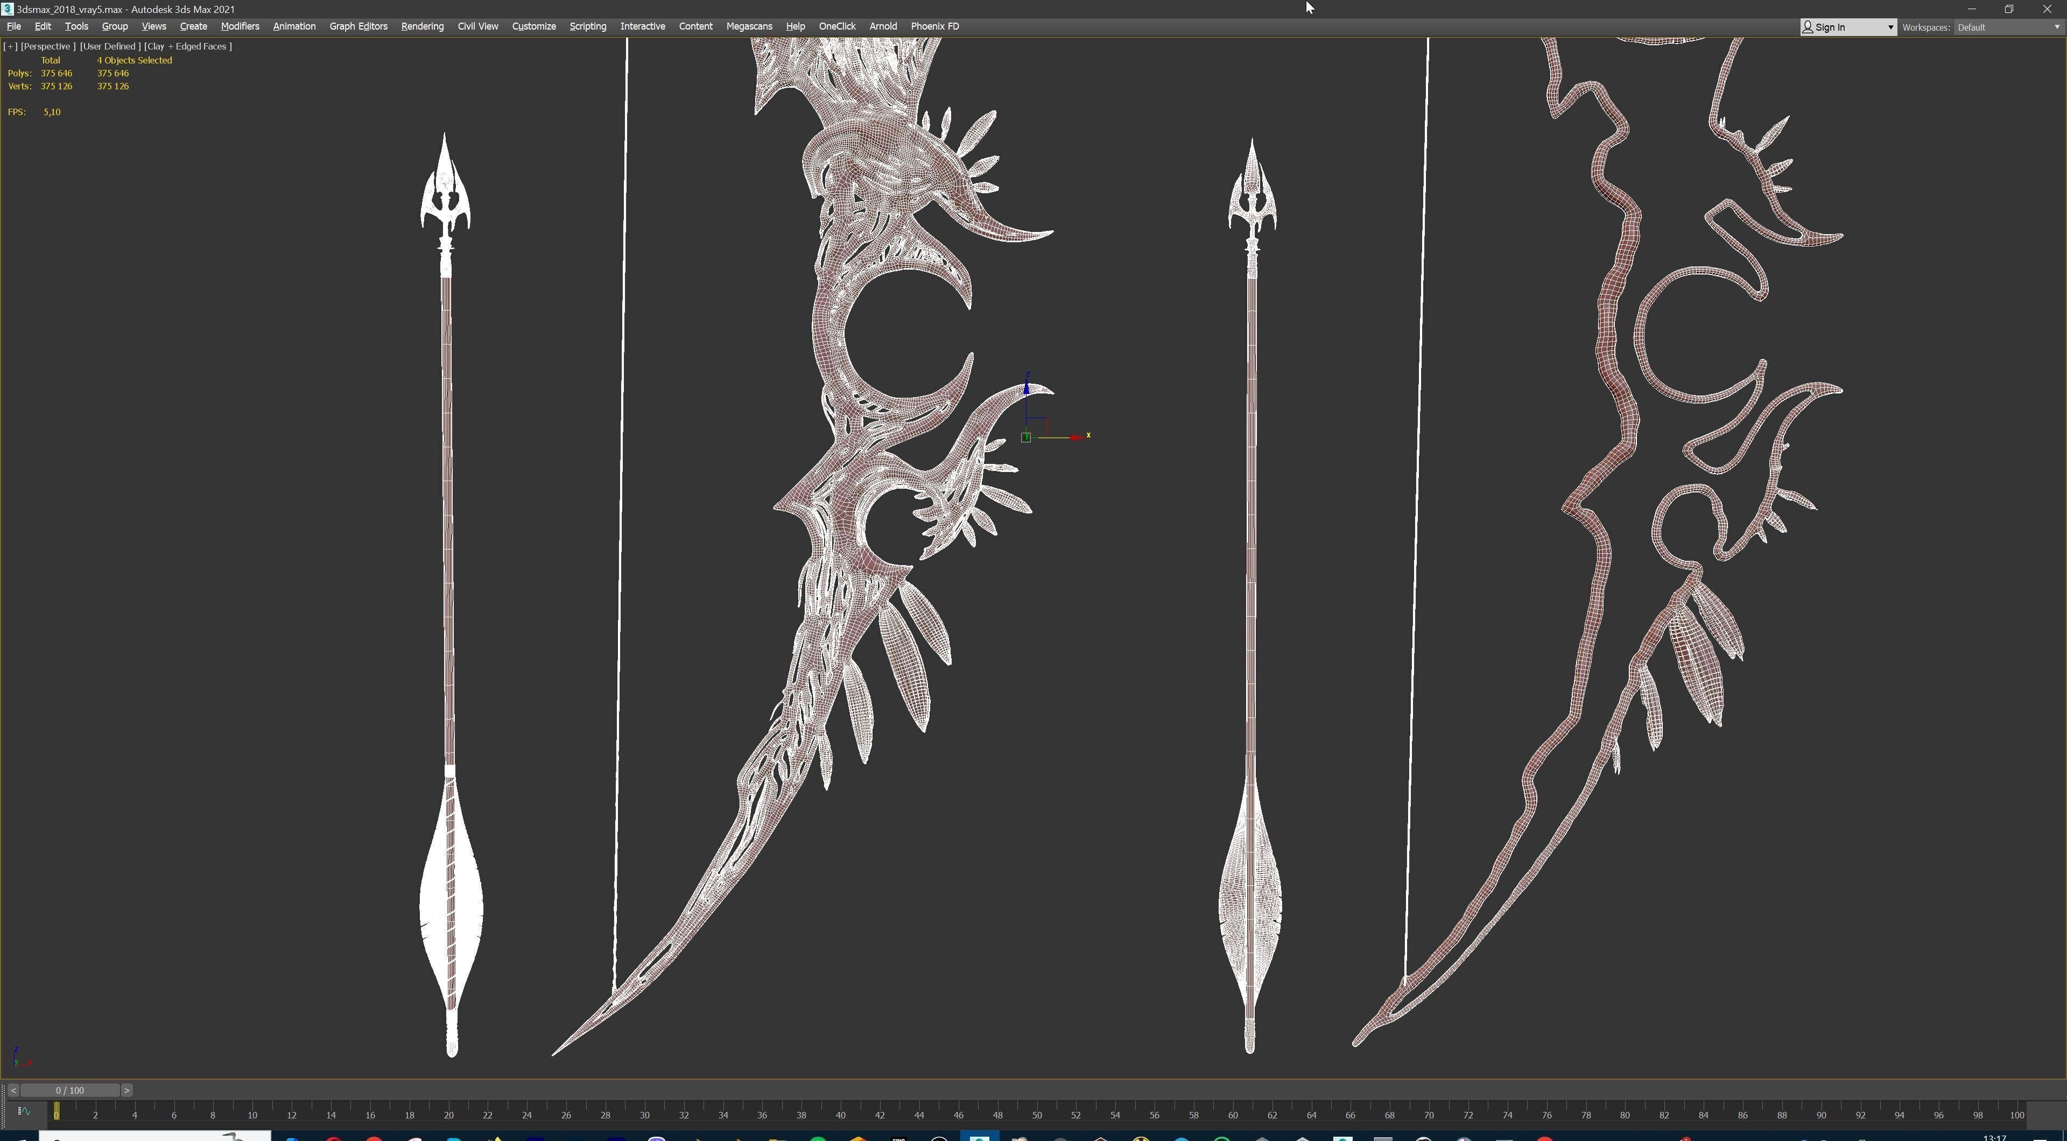
Task: Click the 3ds Max application icon in title bar
Action: [x=7, y=9]
